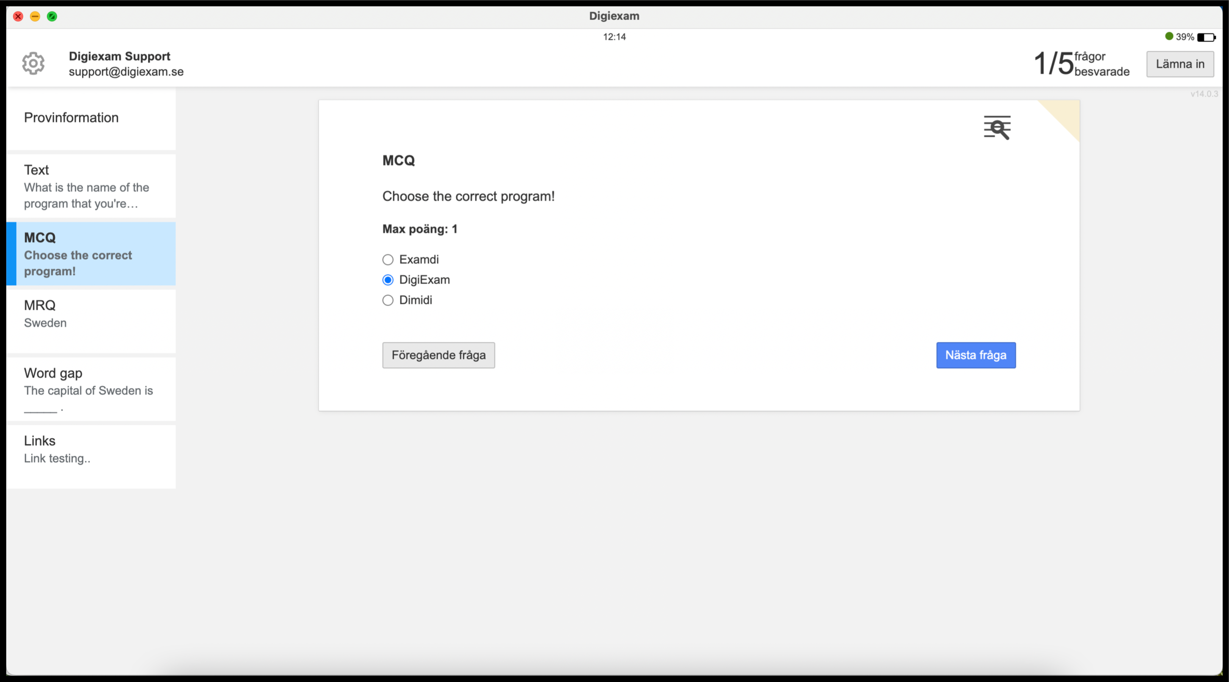Select the Dimidi radio option
Screen dimensions: 1229x682
388,300
